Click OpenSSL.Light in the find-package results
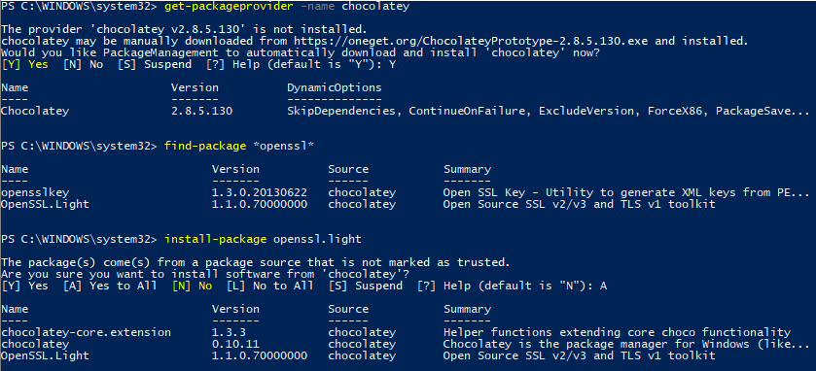Screen dimensions: 816x371 45,204
